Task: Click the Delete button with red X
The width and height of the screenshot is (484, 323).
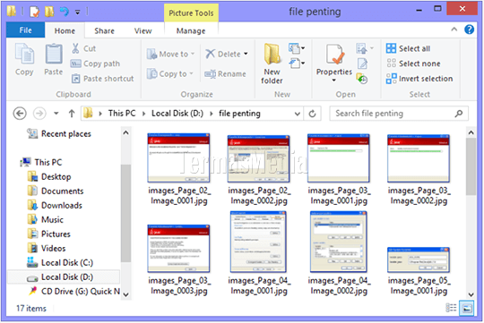Action: (223, 54)
